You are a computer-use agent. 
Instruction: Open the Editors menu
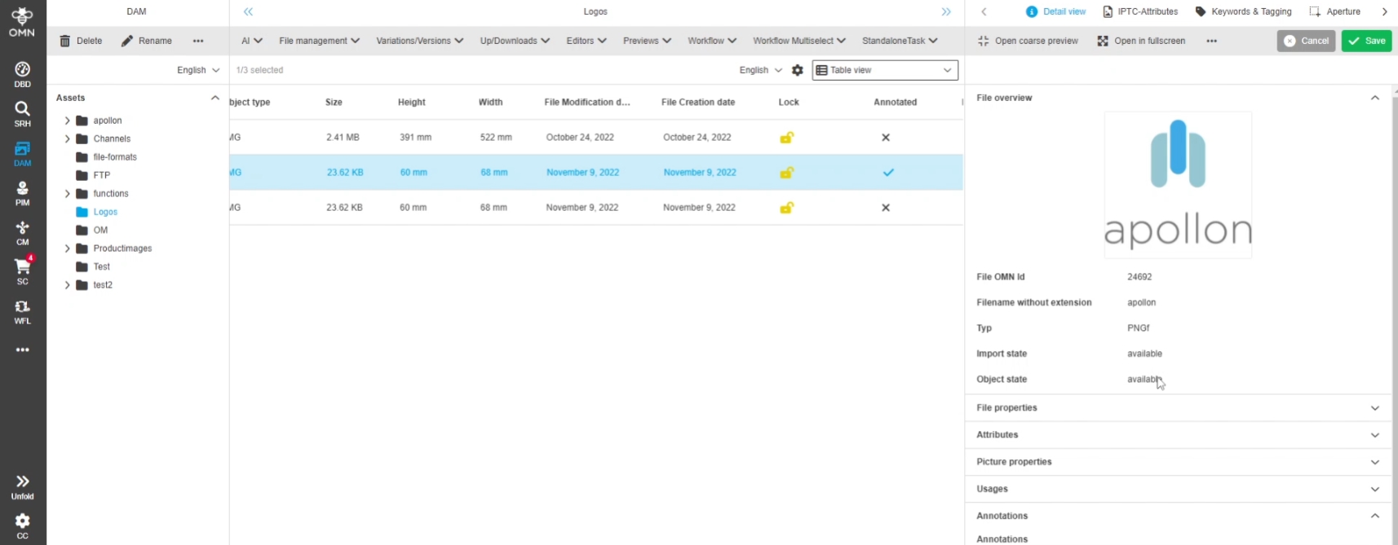point(586,41)
